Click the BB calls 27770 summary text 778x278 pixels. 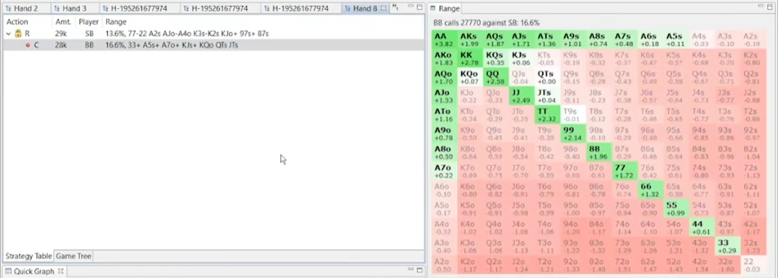click(x=487, y=23)
